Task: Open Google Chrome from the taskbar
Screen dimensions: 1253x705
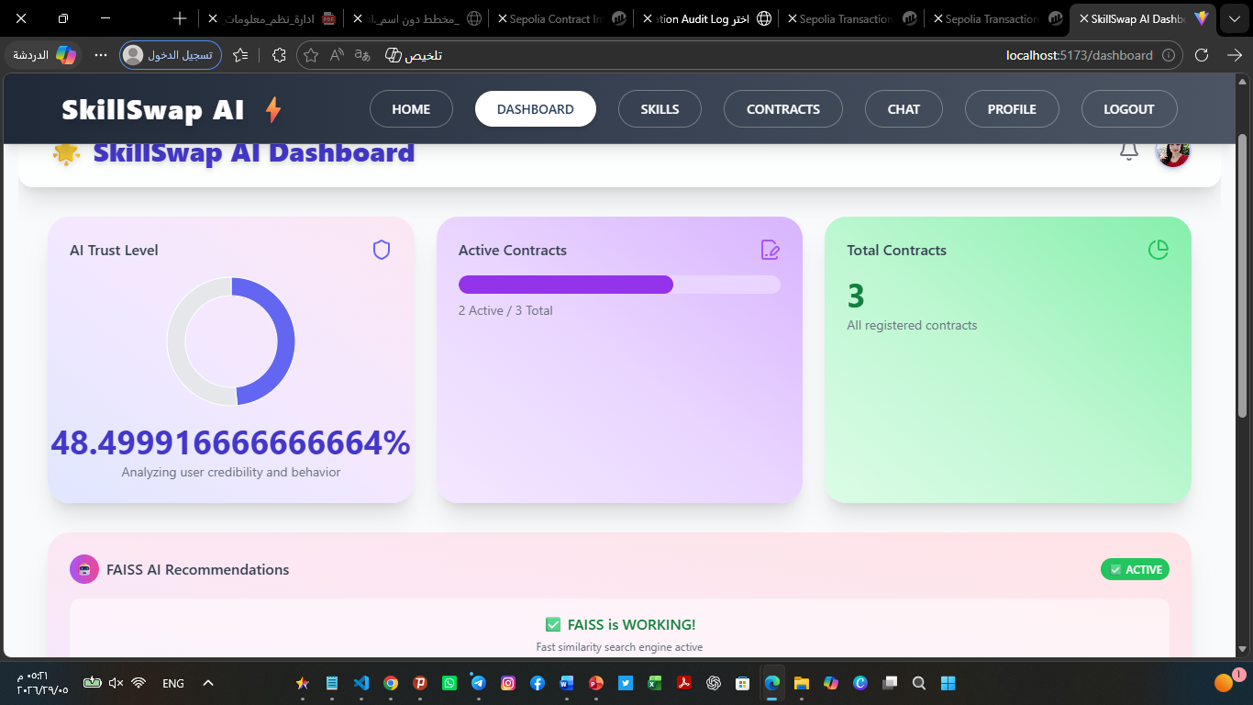Action: (x=391, y=683)
